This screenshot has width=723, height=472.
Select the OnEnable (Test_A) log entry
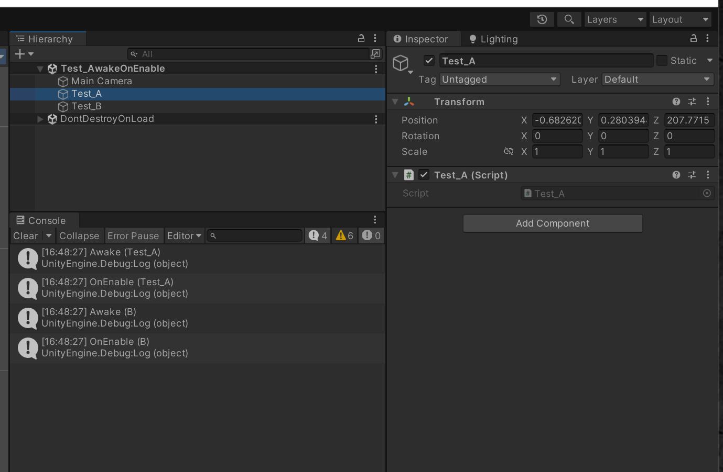click(x=197, y=288)
